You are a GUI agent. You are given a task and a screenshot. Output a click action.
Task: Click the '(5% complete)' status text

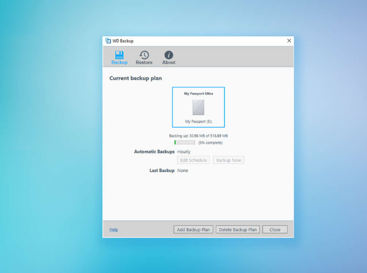coord(210,143)
